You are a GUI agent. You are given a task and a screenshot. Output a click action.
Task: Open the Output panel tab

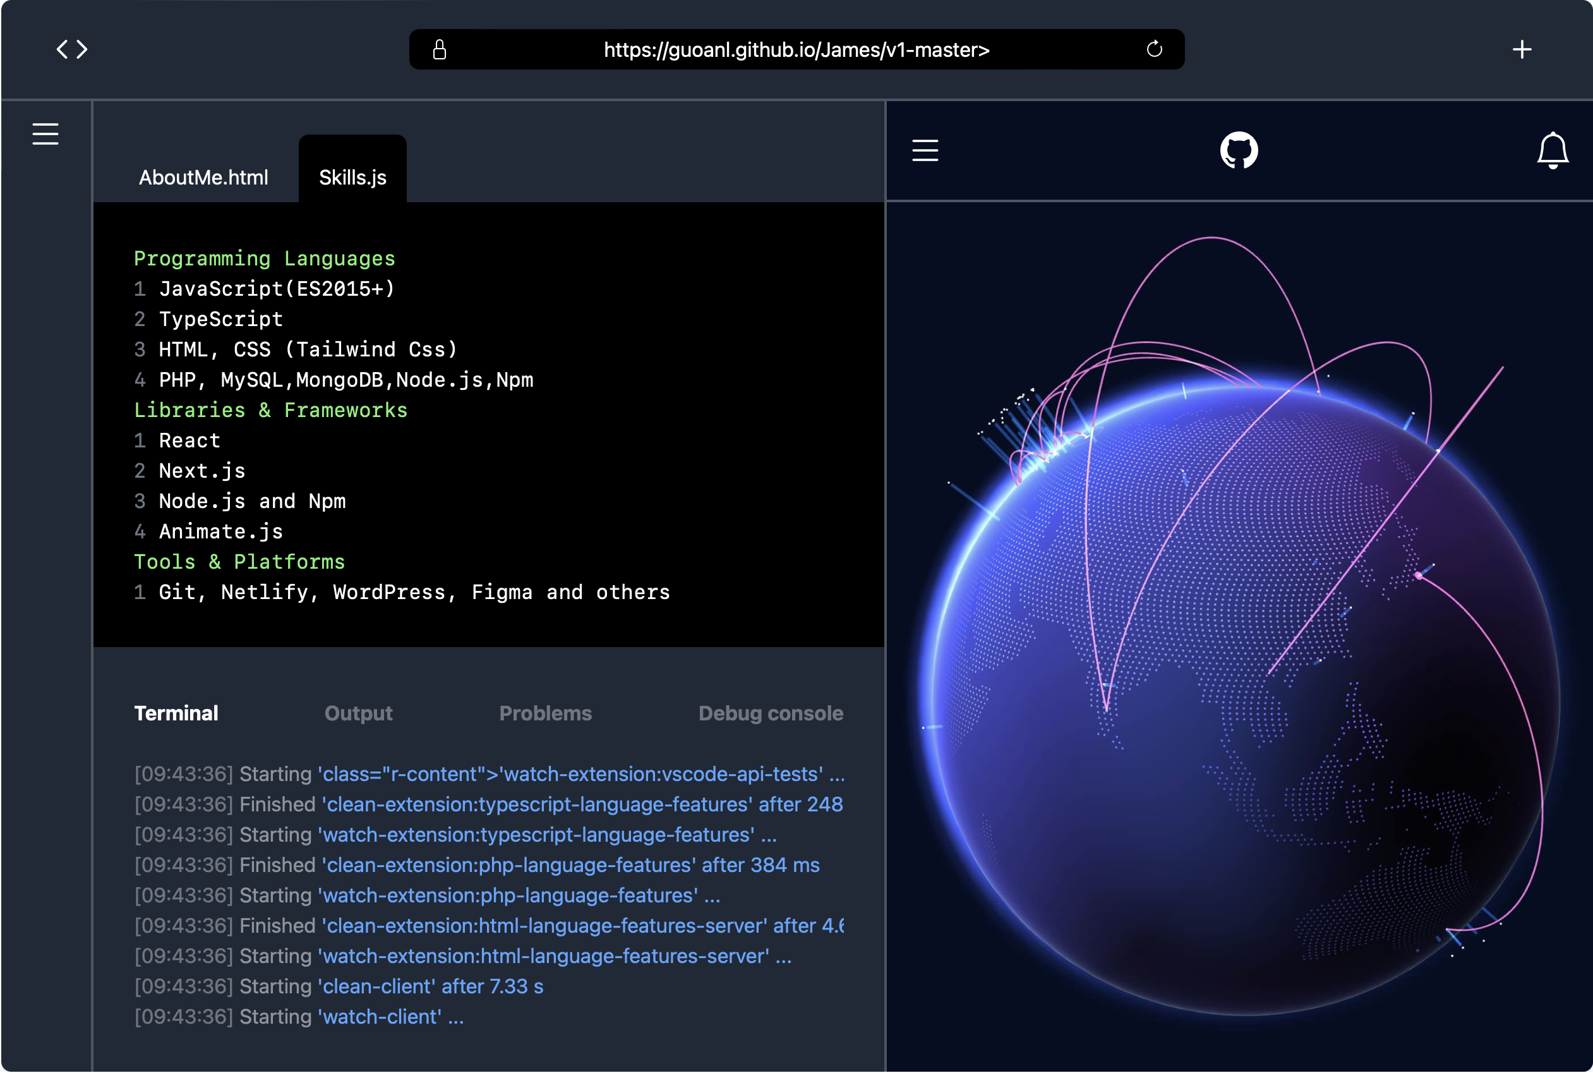[358, 713]
